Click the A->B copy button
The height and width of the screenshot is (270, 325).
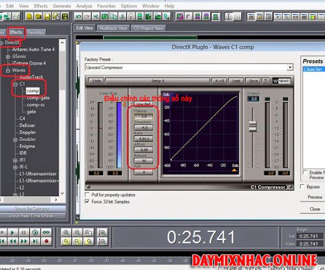pyautogui.click(x=219, y=81)
